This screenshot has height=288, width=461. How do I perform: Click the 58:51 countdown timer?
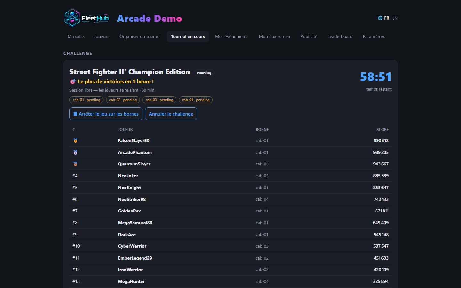pos(376,77)
